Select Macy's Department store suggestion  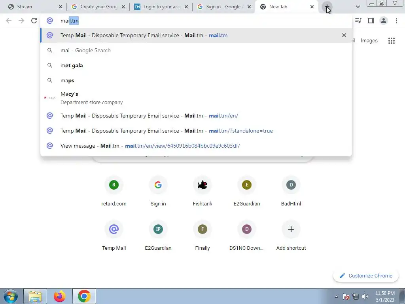click(196, 98)
